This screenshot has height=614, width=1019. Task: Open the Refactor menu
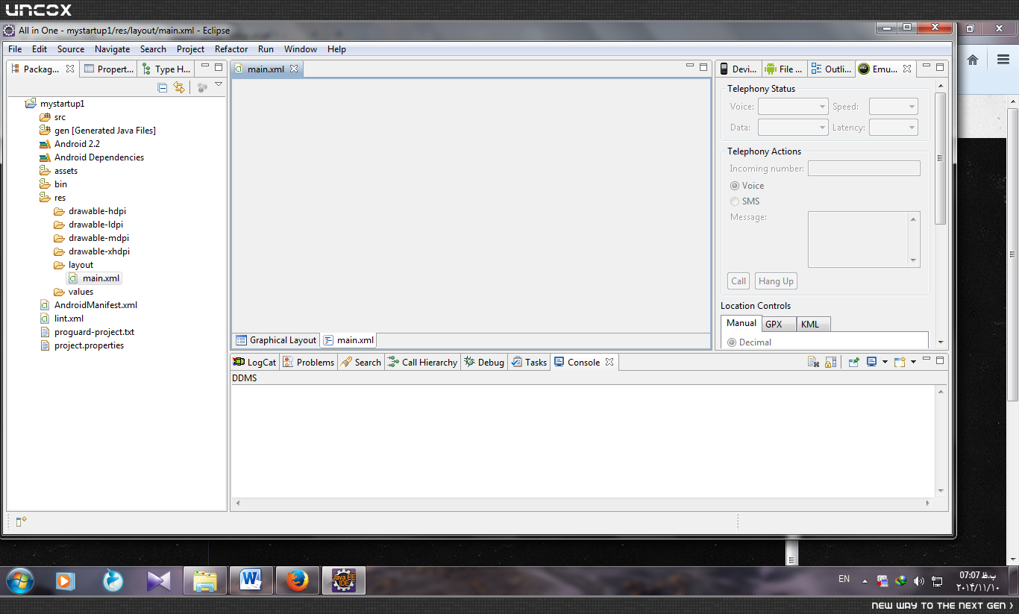click(x=231, y=49)
